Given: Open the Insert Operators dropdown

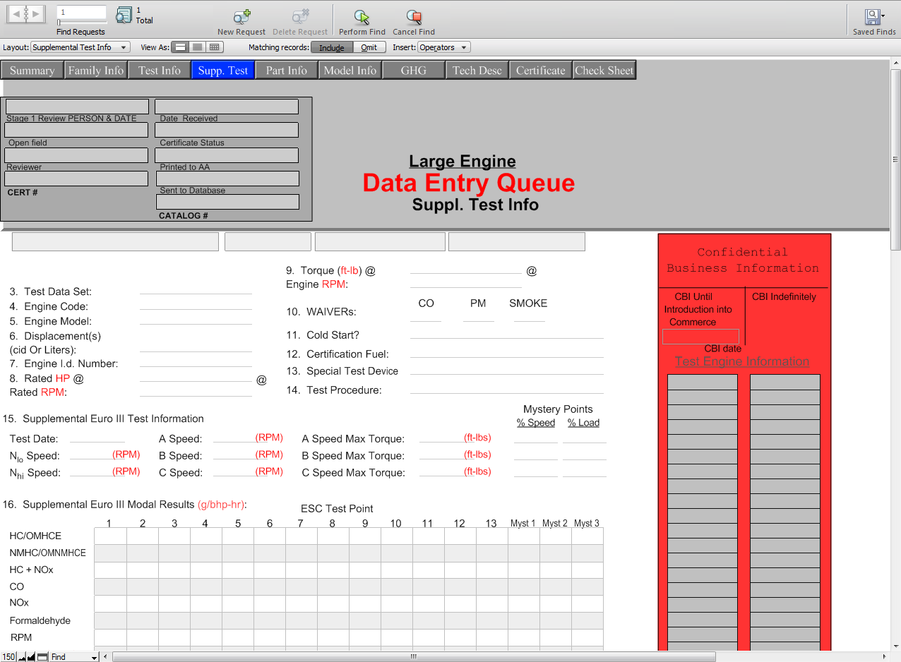Looking at the screenshot, I should [x=444, y=47].
